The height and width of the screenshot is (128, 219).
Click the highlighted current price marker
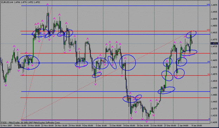pos(214,43)
